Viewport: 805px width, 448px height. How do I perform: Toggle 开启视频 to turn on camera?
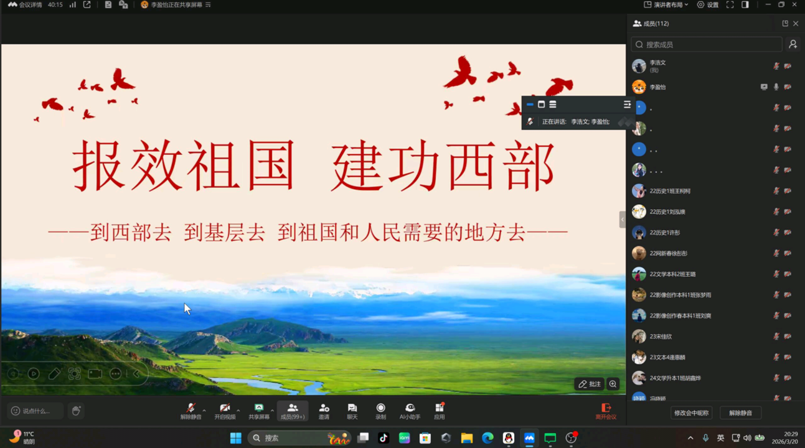pyautogui.click(x=225, y=411)
